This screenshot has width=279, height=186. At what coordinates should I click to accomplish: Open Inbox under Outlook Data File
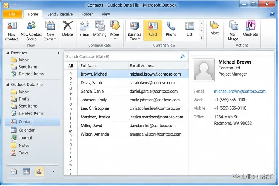click(x=20, y=92)
